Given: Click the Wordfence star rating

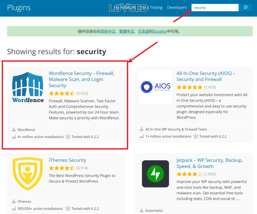Looking at the screenshot, I should point(62,93).
